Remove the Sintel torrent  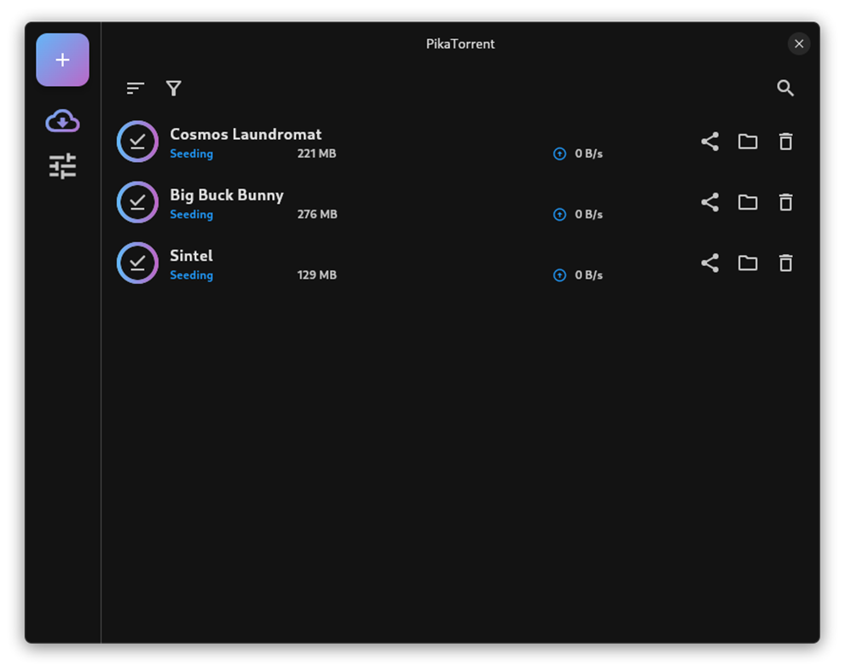785,263
